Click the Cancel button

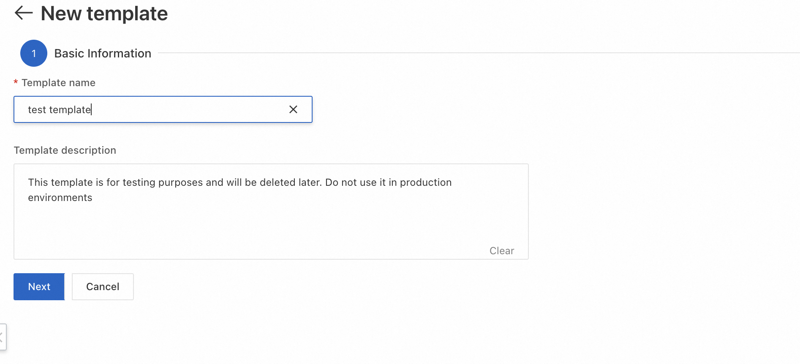[103, 287]
